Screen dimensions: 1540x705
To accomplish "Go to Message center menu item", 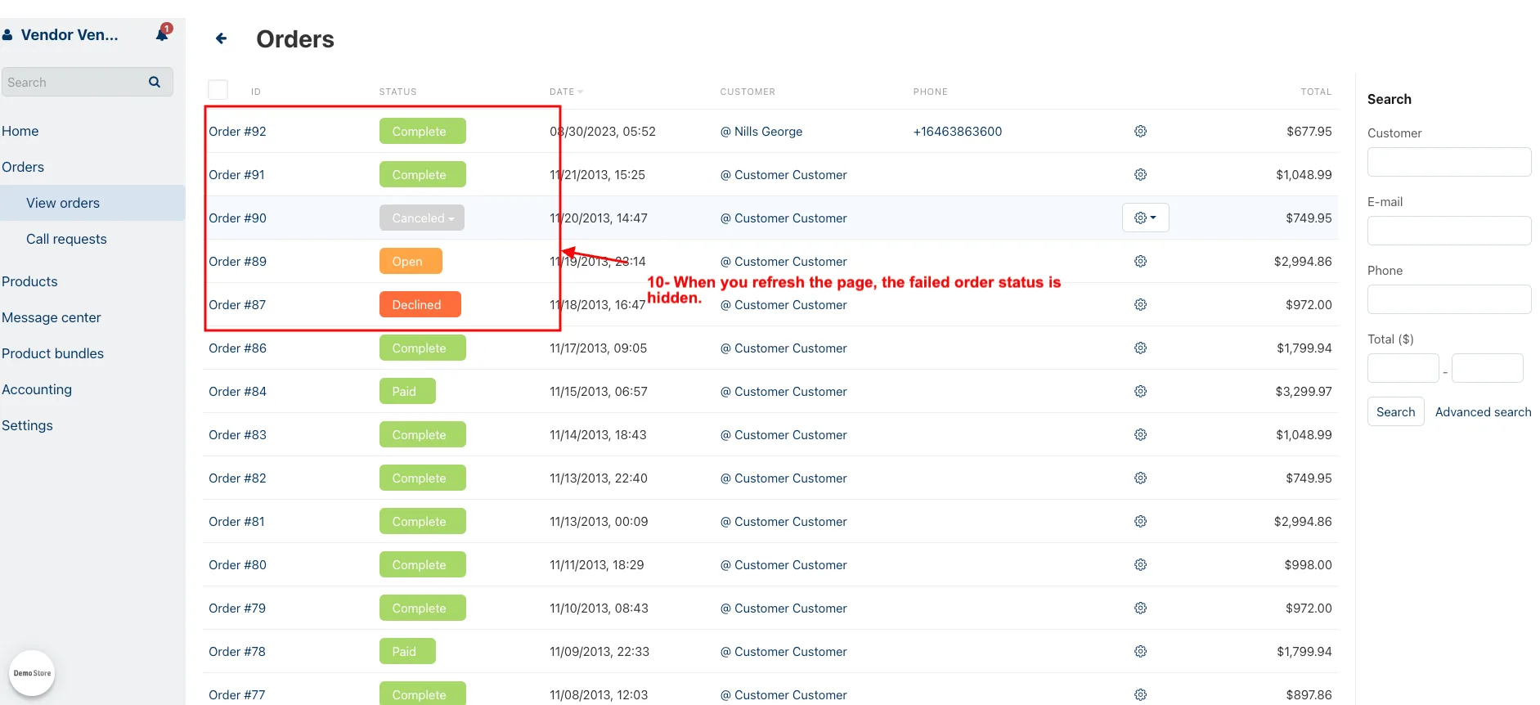I will pos(52,317).
